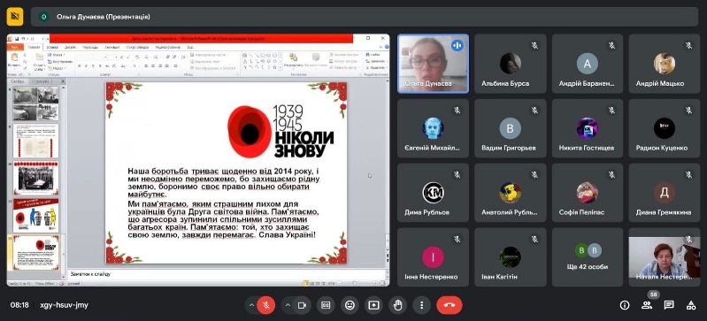Viewport: 707px width, 321px height.
Task: Expand audio settings arrow beside the microphone
Action: [x=251, y=305]
